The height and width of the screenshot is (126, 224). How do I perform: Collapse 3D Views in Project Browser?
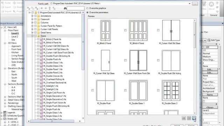[x=5, y=43]
